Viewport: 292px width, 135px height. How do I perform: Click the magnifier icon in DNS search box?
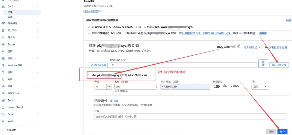(x=113, y=65)
